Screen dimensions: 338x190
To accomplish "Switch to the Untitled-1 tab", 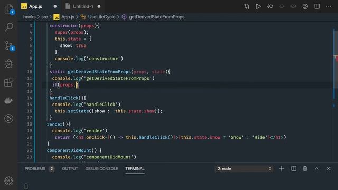I will [83, 6].
